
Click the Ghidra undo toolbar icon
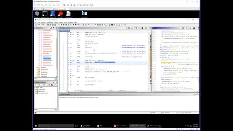point(89,25)
